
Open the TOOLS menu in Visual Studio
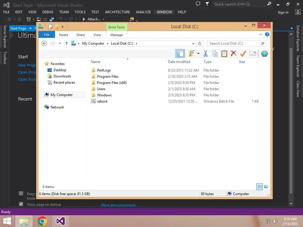pos(80,12)
